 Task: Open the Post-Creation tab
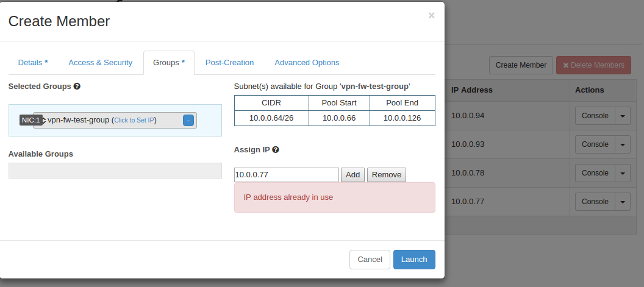pos(229,63)
